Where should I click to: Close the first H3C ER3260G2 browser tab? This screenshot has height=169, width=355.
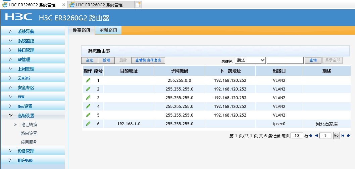[x=64, y=5]
